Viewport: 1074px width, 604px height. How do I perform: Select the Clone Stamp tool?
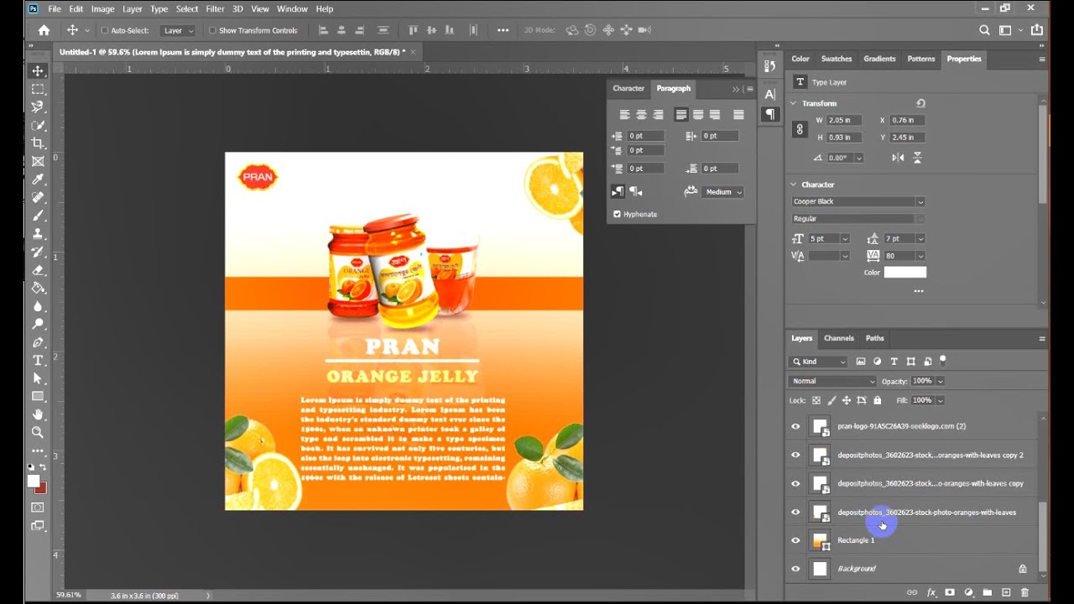(38, 234)
